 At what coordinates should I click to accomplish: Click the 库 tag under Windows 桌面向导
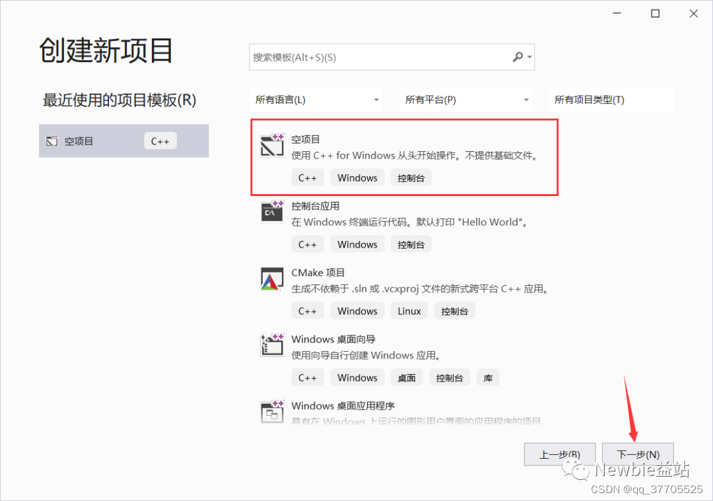pyautogui.click(x=488, y=378)
